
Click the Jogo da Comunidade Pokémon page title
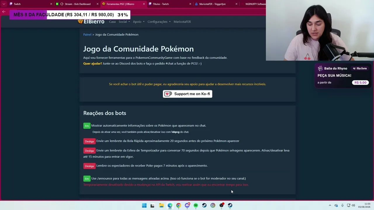pyautogui.click(x=138, y=49)
